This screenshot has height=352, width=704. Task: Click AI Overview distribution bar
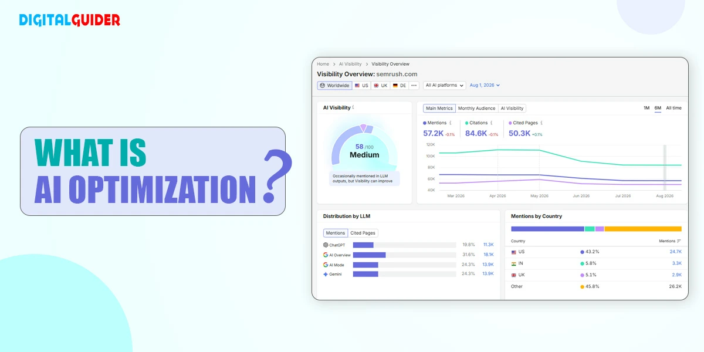(x=369, y=255)
